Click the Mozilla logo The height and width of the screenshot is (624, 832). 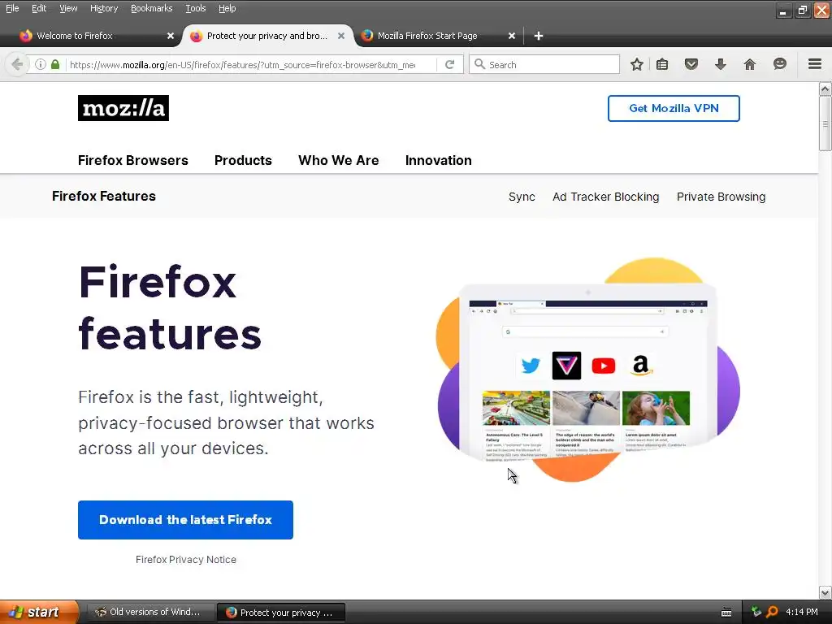(123, 108)
